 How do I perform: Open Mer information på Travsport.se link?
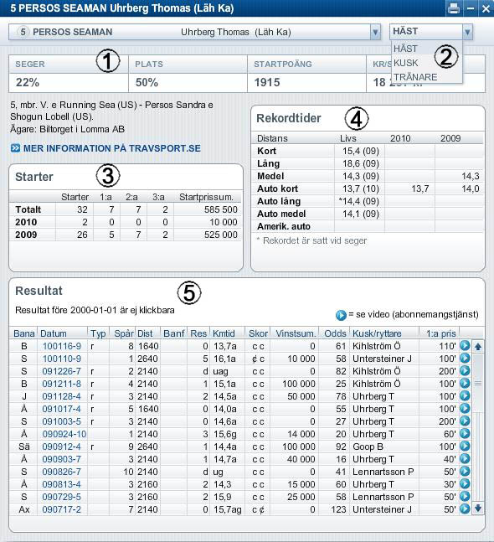tap(105, 148)
